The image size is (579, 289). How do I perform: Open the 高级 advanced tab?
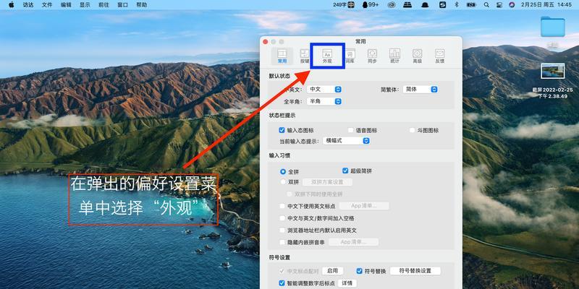(x=418, y=56)
